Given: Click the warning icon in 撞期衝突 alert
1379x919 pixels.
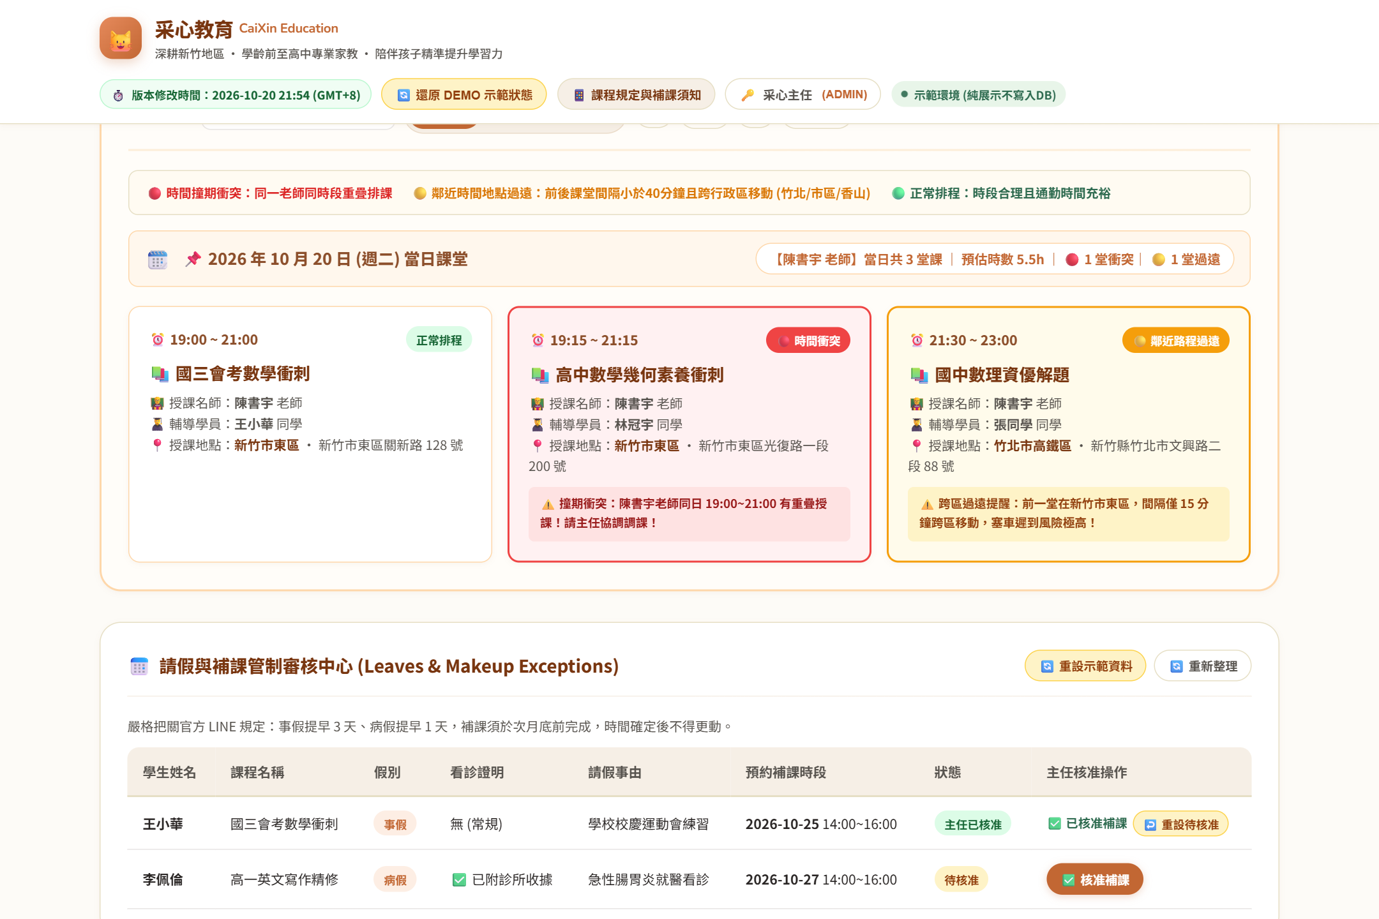Looking at the screenshot, I should 548,505.
